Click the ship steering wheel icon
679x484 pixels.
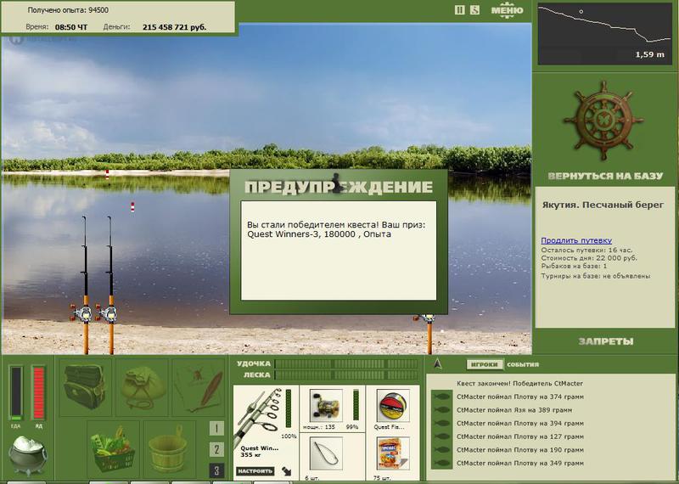tap(603, 121)
